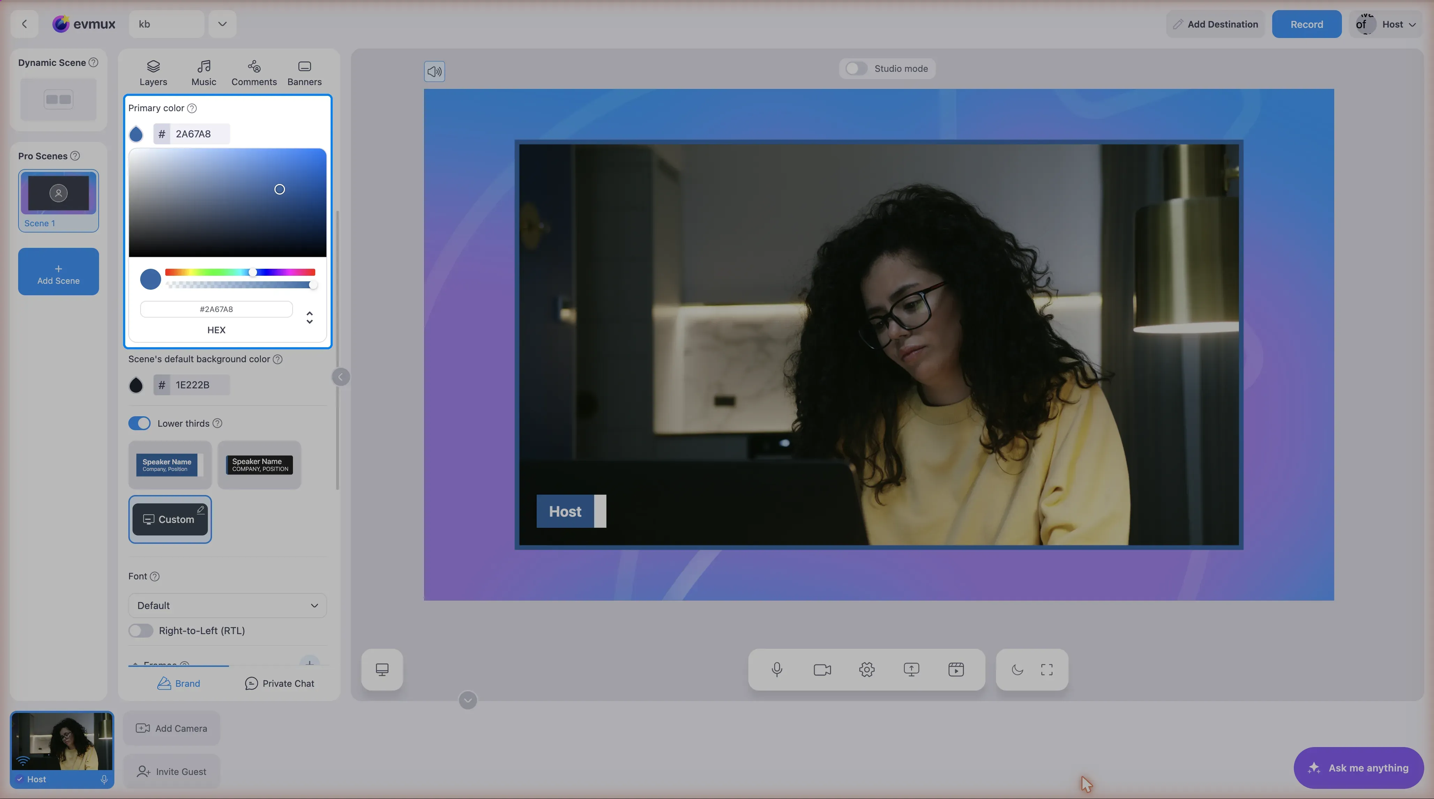Turn off Lower thirds toggle
Screen dimensions: 1434x799
[x=139, y=424]
